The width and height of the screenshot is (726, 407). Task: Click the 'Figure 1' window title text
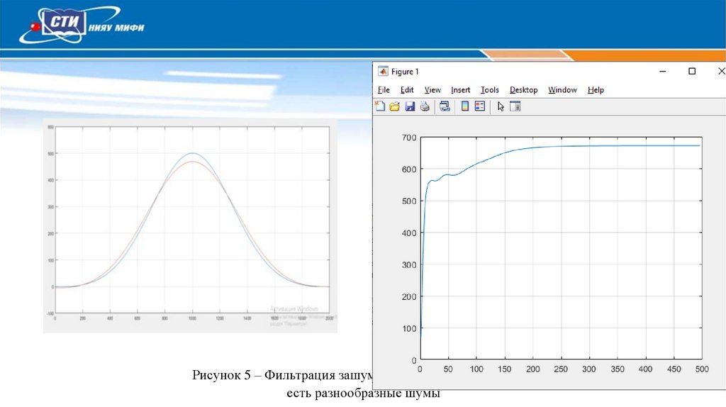[405, 72]
